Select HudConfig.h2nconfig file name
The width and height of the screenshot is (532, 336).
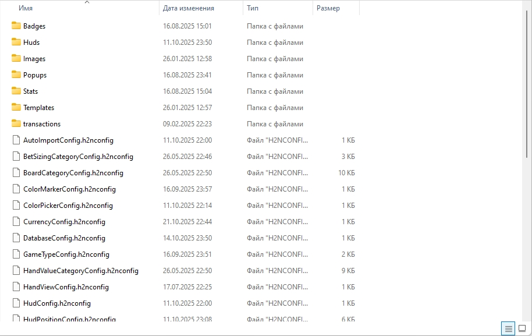pos(57,303)
